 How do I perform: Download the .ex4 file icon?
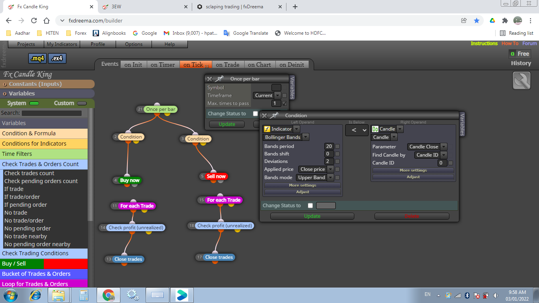click(x=57, y=58)
